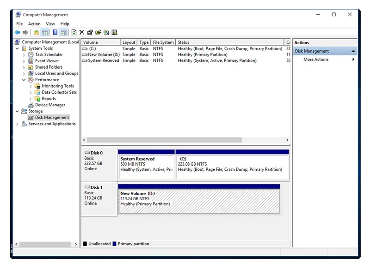Expand Services and Applications node

pos(18,124)
